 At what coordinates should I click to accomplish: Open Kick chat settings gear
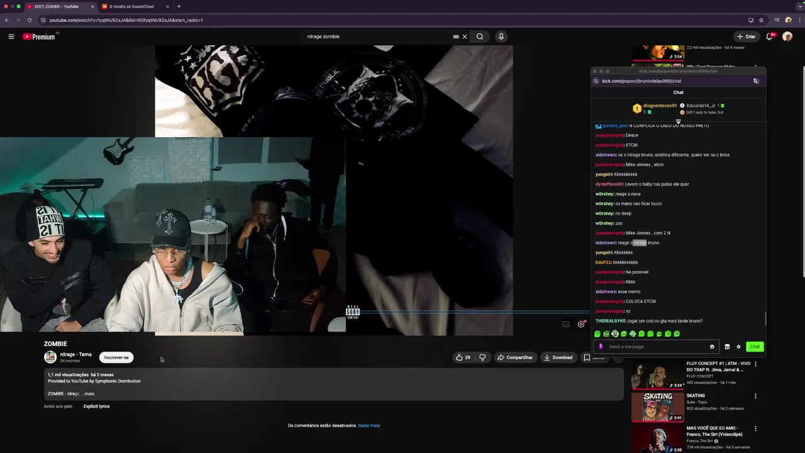coord(739,347)
